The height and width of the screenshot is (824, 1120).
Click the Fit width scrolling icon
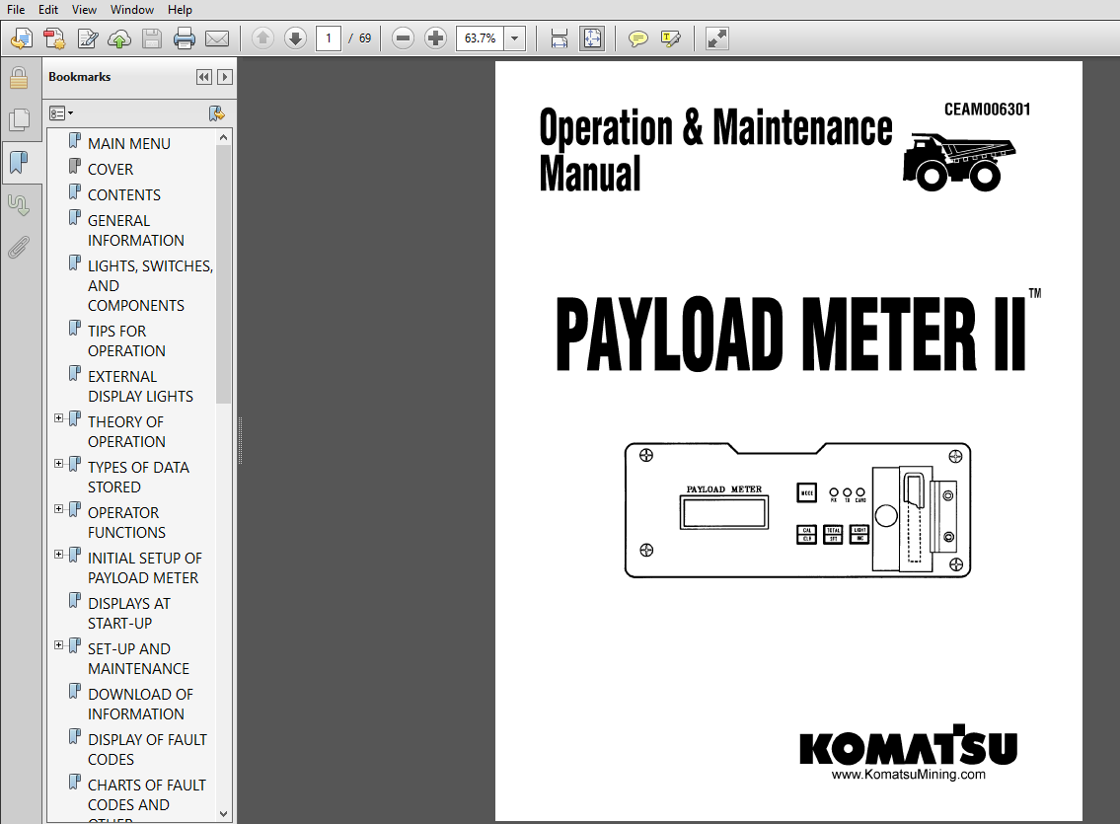pos(560,38)
